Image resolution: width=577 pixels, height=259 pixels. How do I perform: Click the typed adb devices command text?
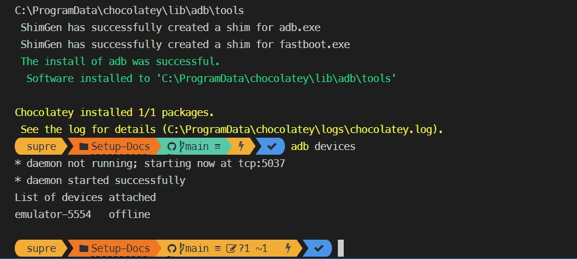(x=323, y=146)
